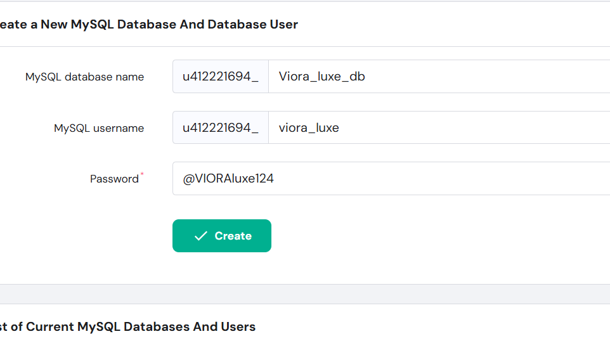This screenshot has width=610, height=341.
Task: Click the "MySQL username" label
Action: click(x=98, y=128)
